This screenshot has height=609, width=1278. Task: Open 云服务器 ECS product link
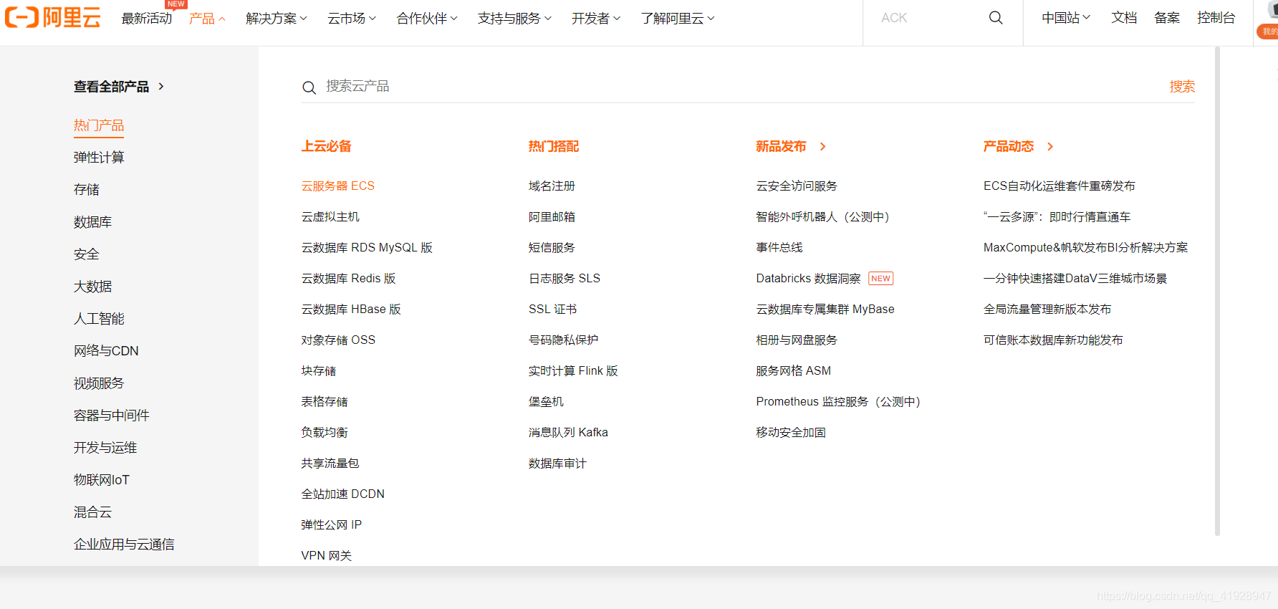338,186
